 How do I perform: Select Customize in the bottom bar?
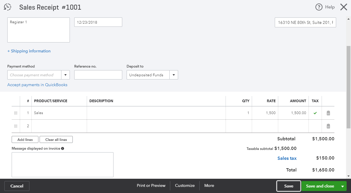coord(185,186)
